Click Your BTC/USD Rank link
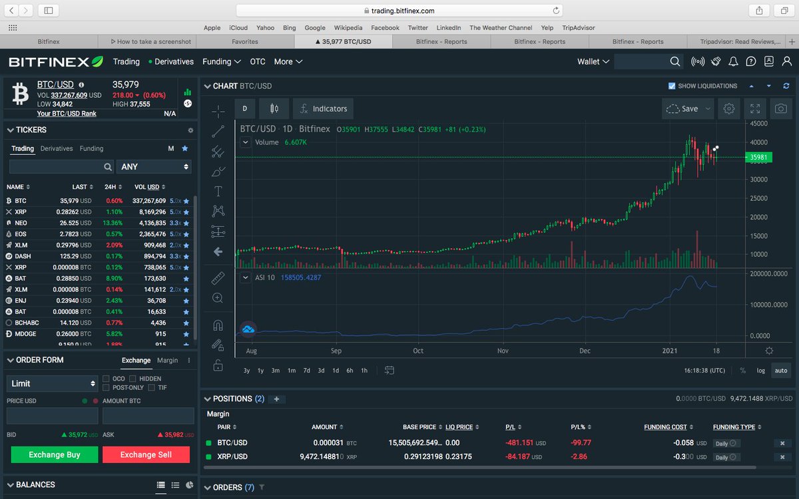 click(x=67, y=114)
